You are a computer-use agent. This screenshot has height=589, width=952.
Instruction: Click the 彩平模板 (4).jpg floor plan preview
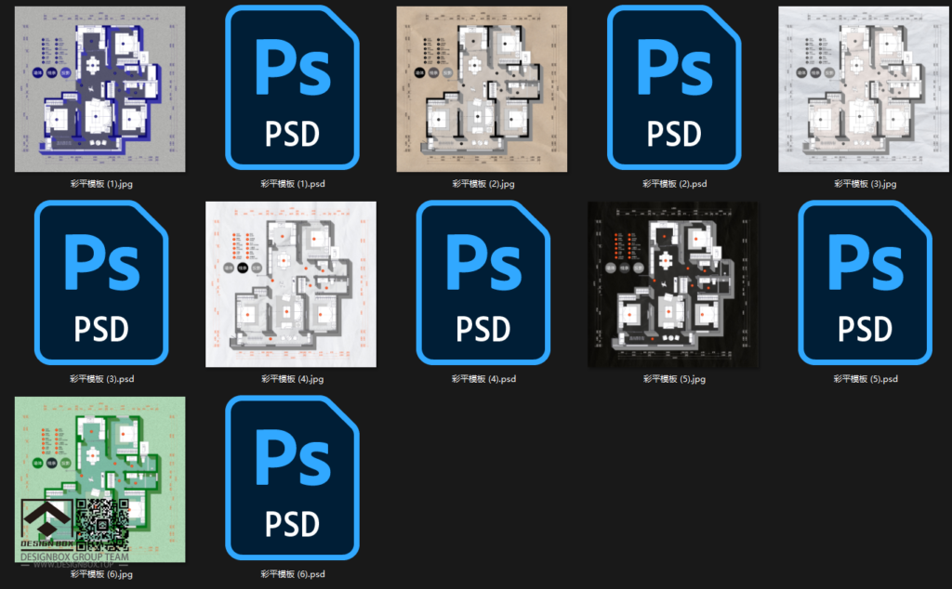point(290,283)
